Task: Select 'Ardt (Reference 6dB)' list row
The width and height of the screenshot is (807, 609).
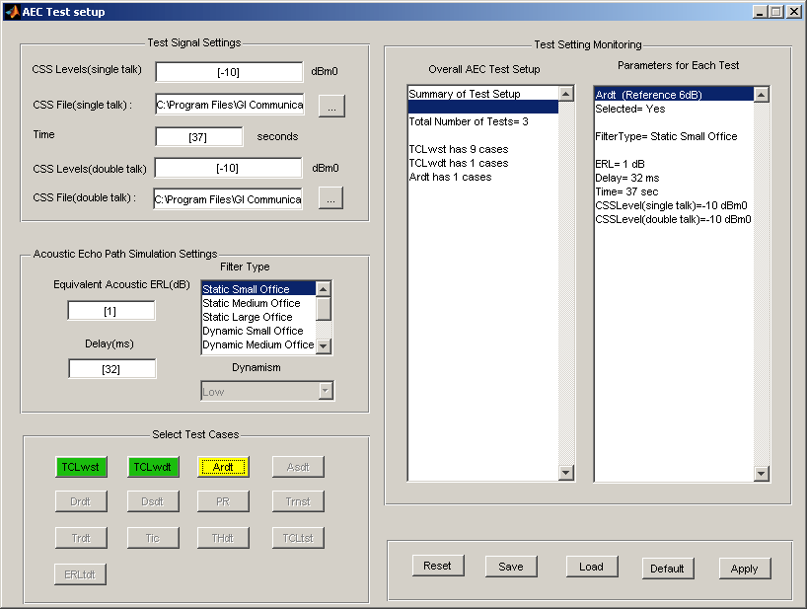Action: 674,95
